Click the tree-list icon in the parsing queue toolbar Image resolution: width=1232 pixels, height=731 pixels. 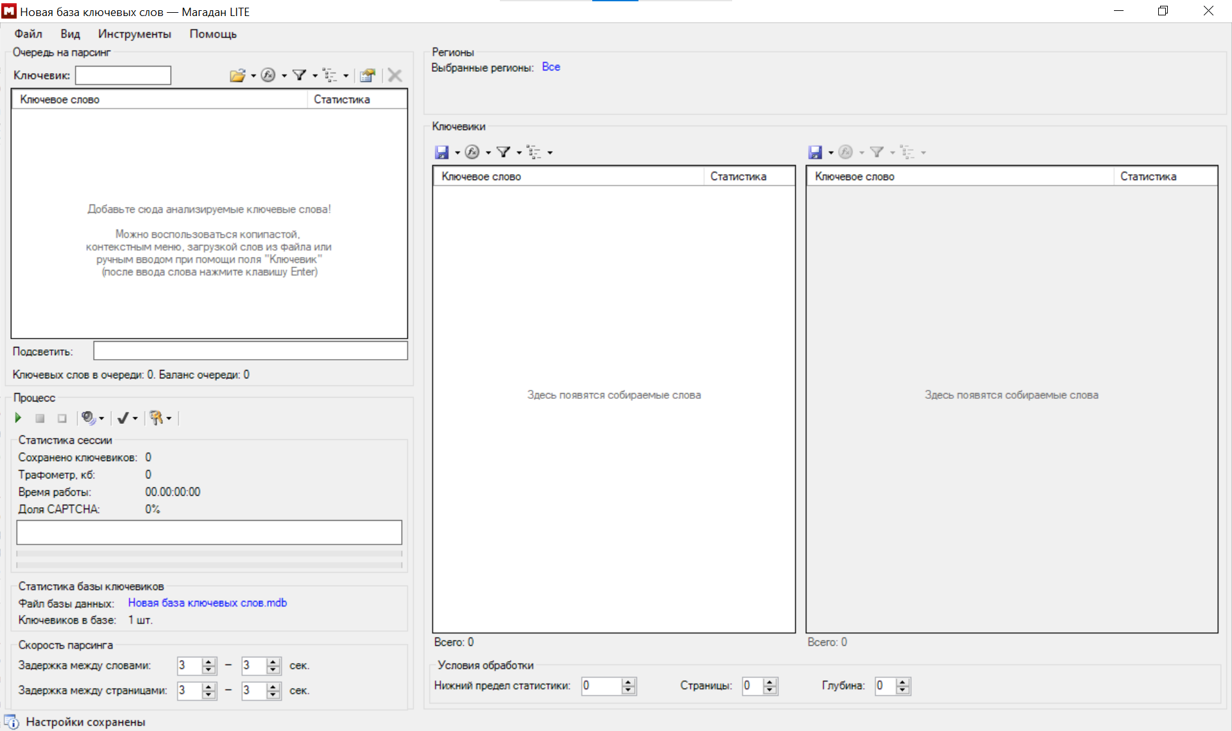(x=330, y=76)
